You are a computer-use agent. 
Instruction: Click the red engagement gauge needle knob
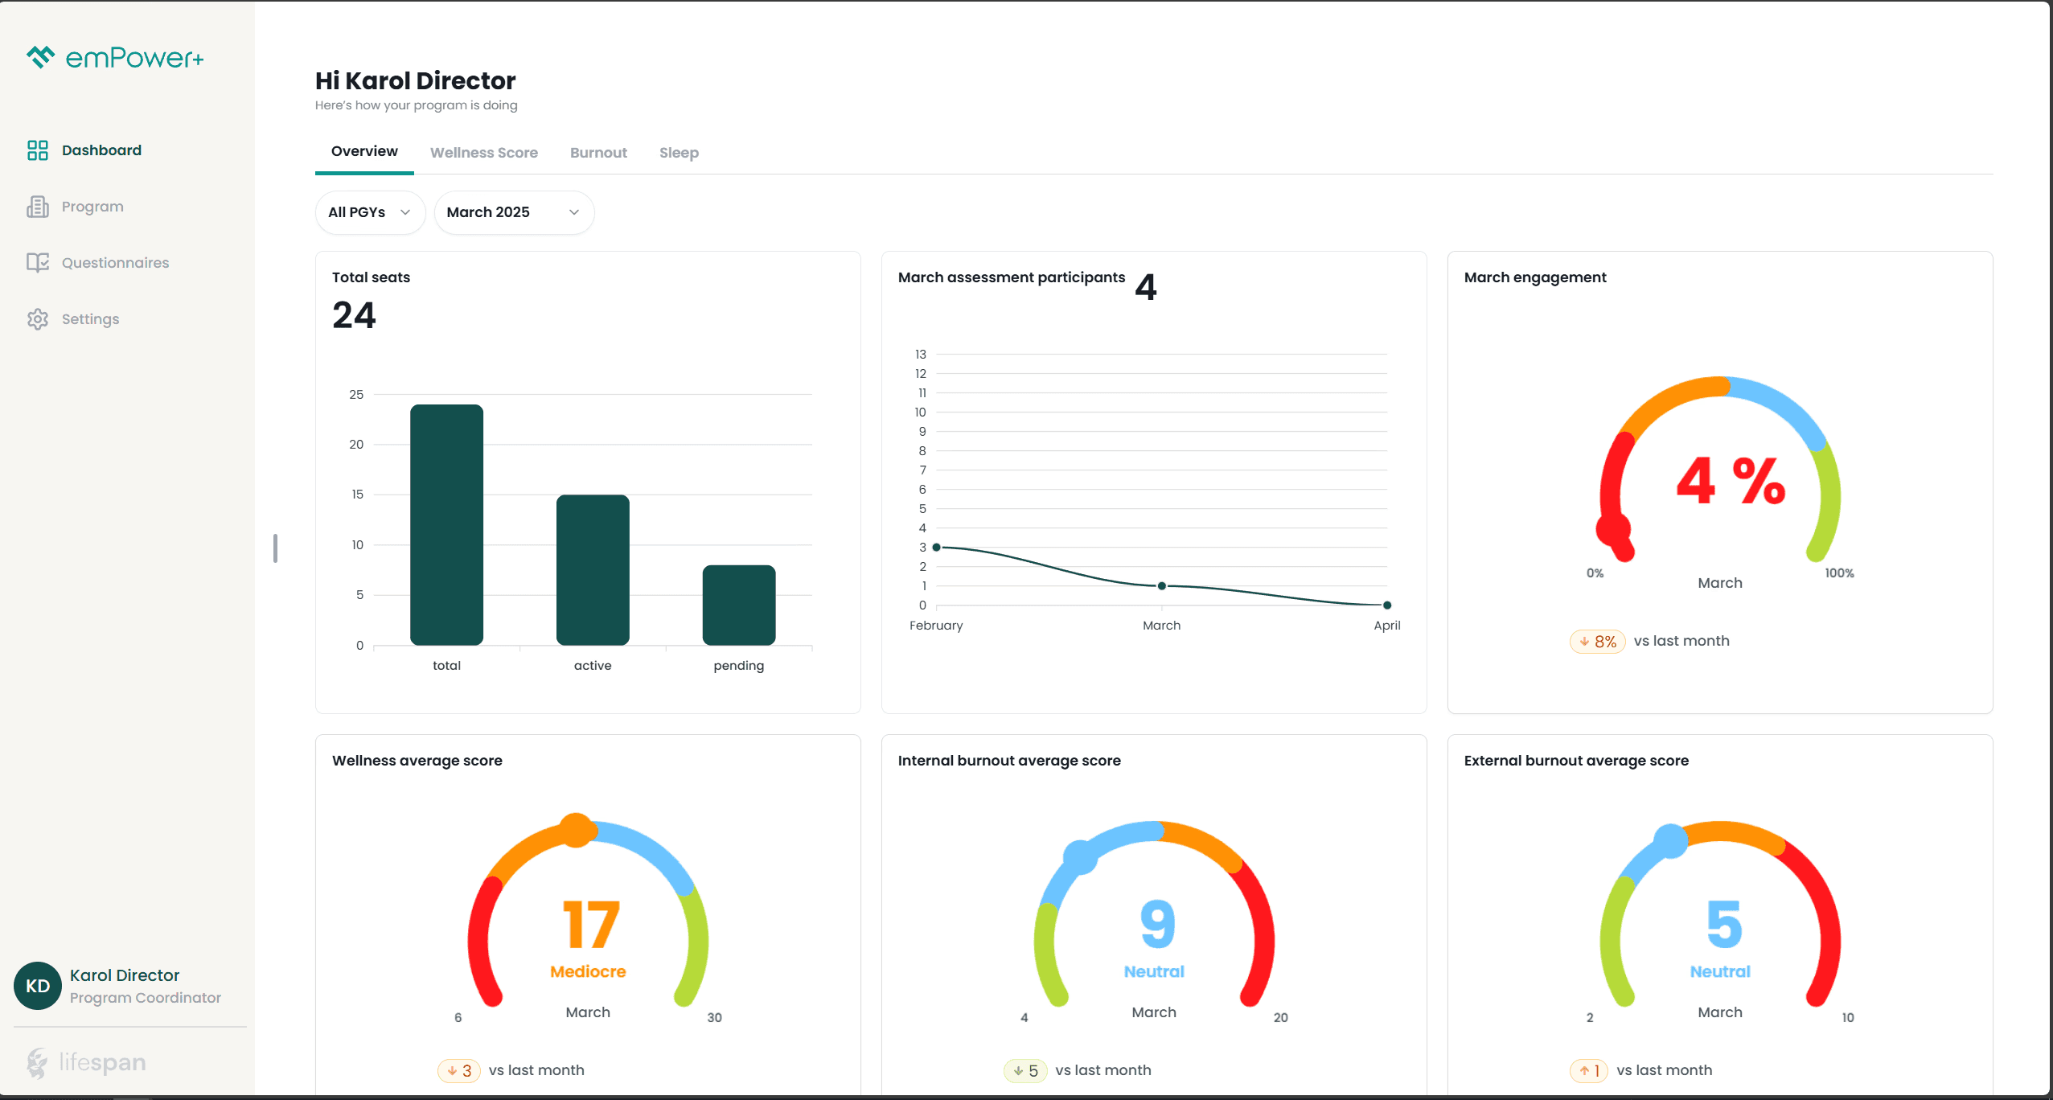coord(1613,530)
